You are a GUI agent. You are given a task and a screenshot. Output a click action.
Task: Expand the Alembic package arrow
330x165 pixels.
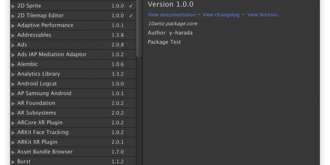coord(13,65)
